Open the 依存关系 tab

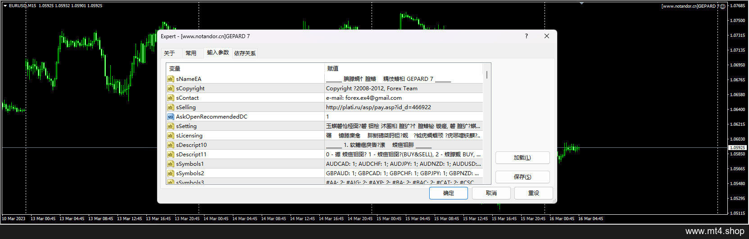(245, 53)
